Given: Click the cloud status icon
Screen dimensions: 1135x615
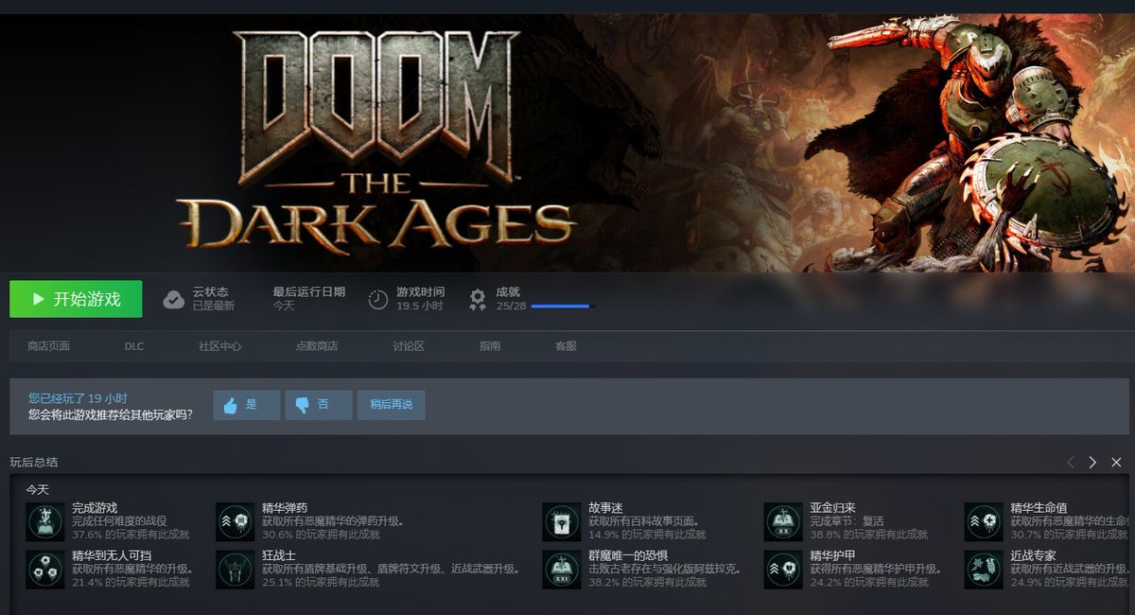Looking at the screenshot, I should pos(174,299).
